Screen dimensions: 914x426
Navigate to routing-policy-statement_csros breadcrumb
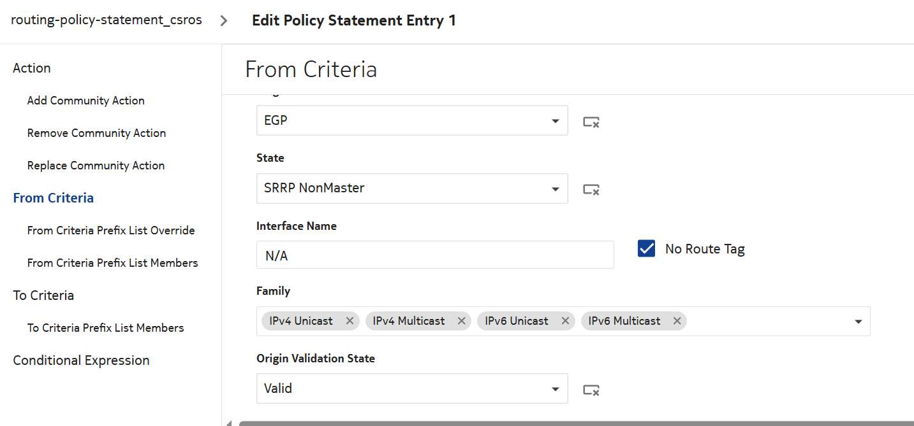(107, 20)
